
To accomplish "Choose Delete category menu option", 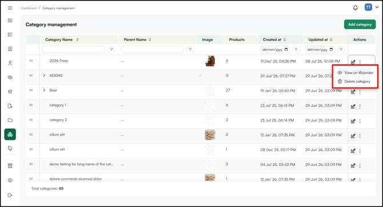I will pyautogui.click(x=354, y=82).
